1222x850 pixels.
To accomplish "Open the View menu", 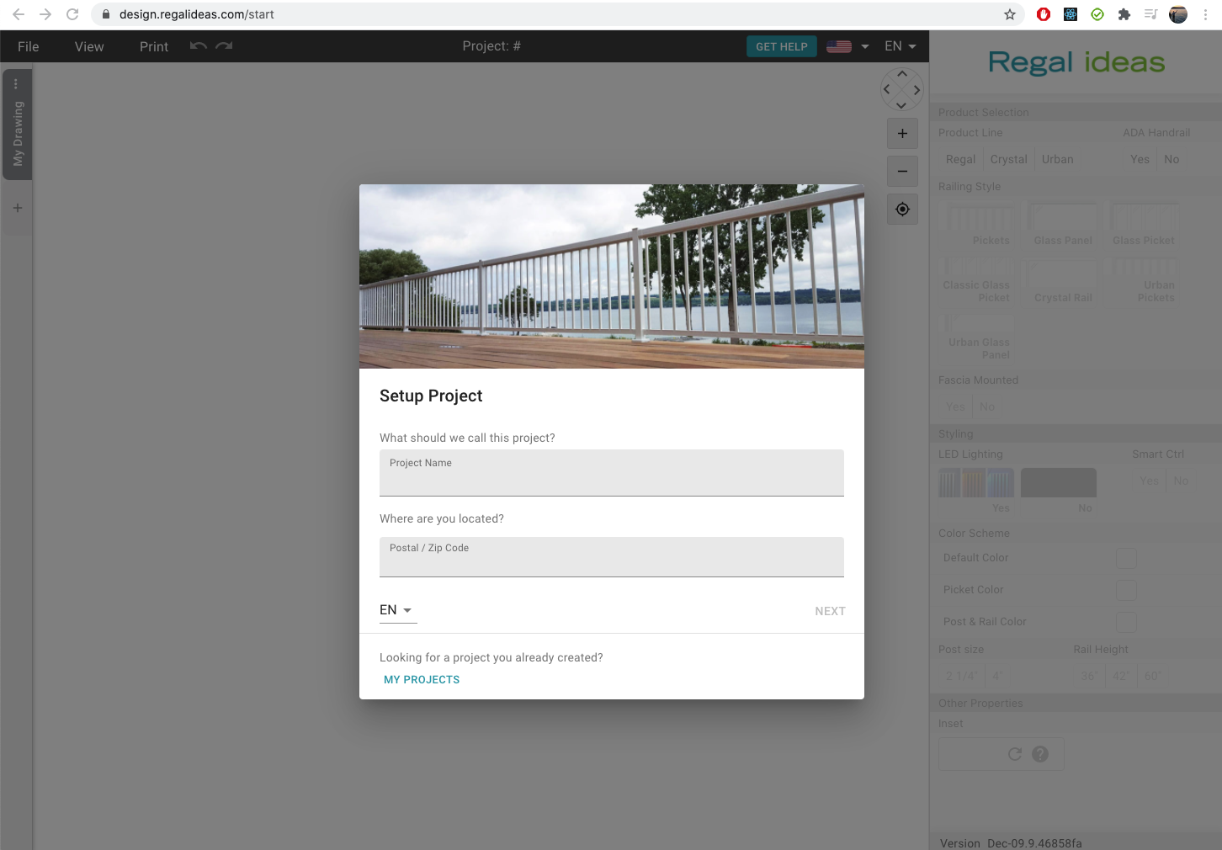I will (x=89, y=46).
